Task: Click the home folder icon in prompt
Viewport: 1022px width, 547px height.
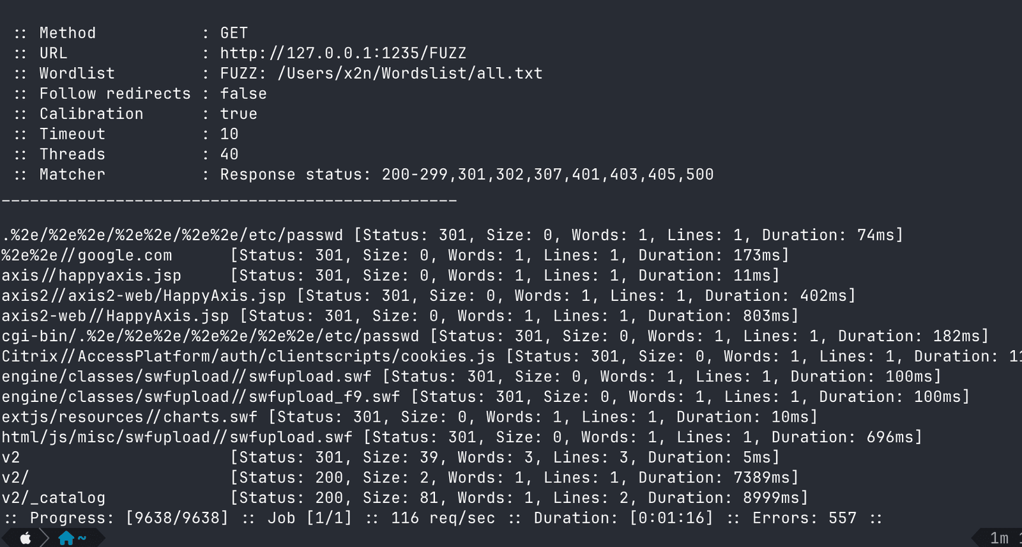Action: tap(66, 538)
